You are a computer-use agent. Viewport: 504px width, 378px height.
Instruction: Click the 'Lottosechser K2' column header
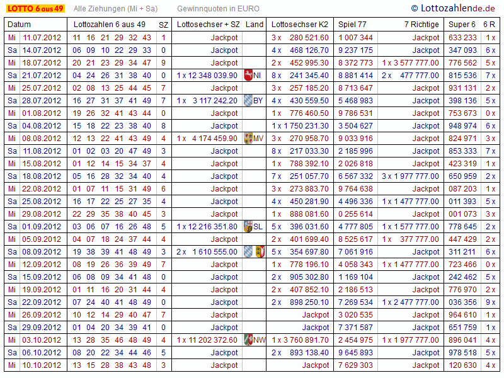click(x=300, y=25)
